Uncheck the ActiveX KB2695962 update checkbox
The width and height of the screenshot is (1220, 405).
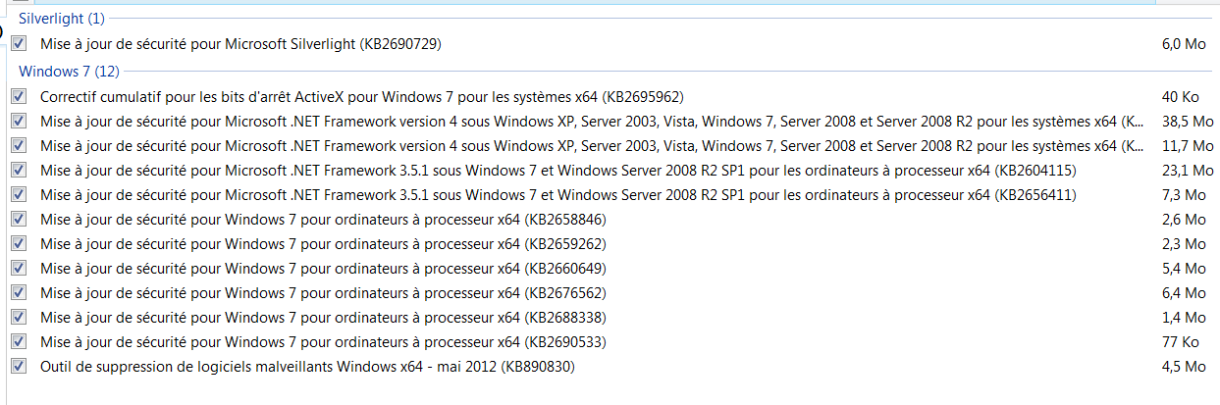19,97
